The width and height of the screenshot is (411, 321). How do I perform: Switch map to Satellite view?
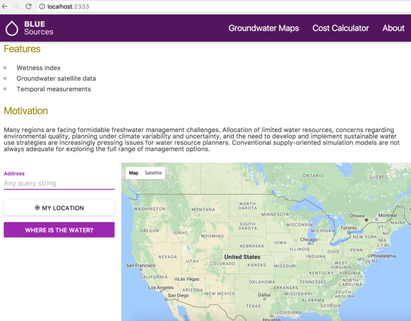point(153,173)
